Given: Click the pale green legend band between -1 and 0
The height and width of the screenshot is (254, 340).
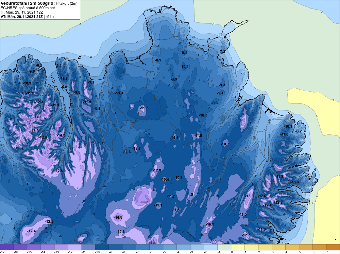Looking at the screenshot, I should coord(224,247).
